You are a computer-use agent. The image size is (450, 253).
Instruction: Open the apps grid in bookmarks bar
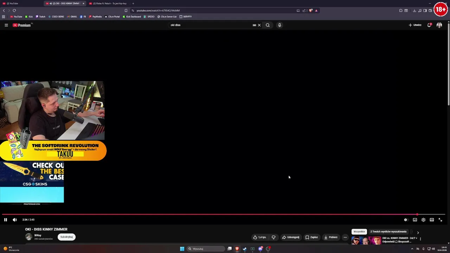tap(4, 17)
